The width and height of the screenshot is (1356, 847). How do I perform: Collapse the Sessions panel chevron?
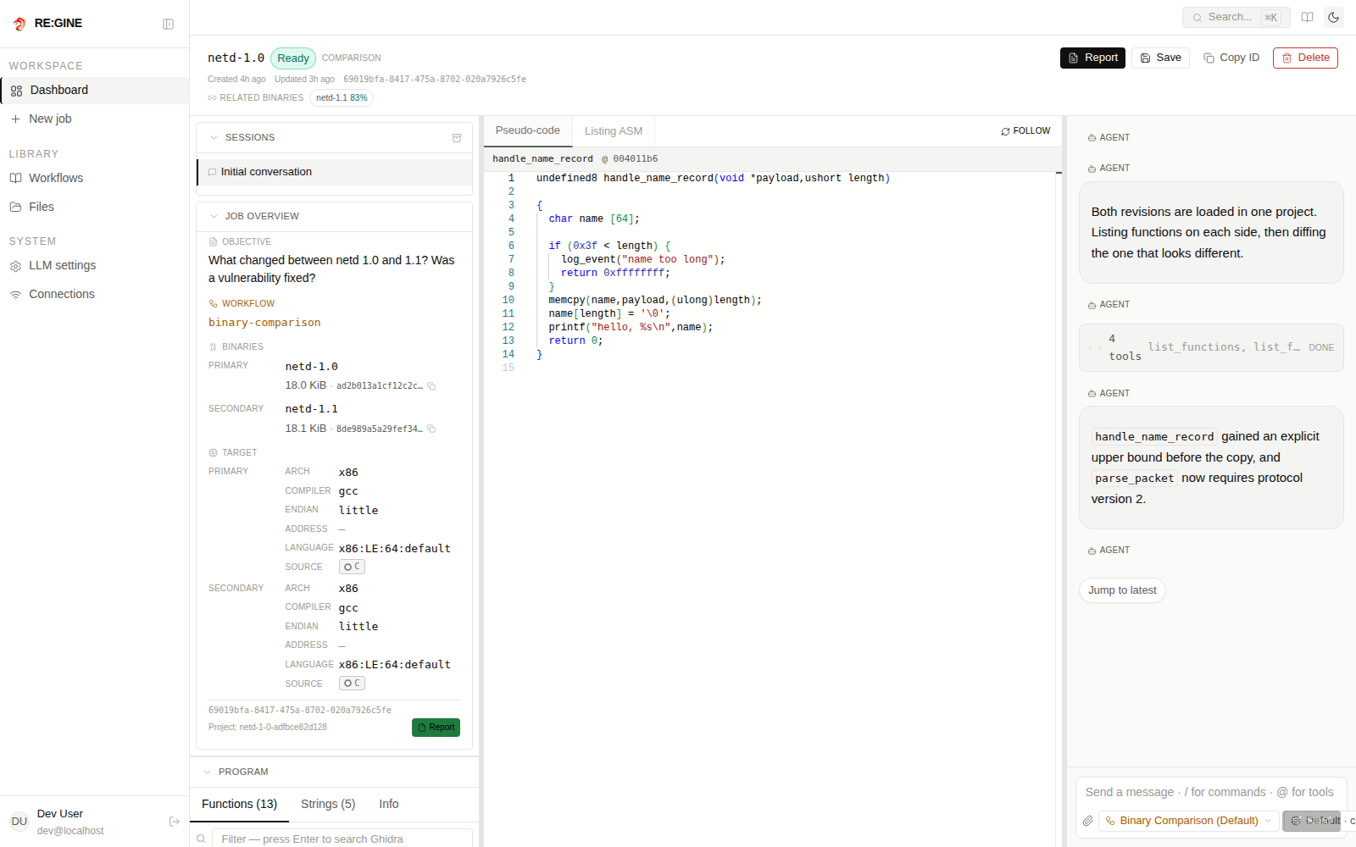(214, 137)
